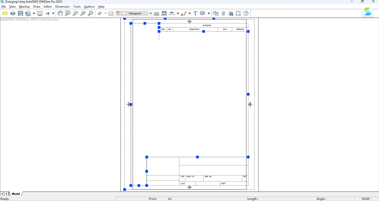Viewport: 379px width, 201px height.
Task: Click the Zoom Extents icon
Action: coord(90,13)
